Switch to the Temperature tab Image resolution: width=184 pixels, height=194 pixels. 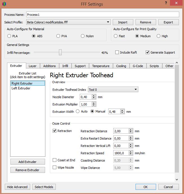pyautogui.click(x=101, y=66)
